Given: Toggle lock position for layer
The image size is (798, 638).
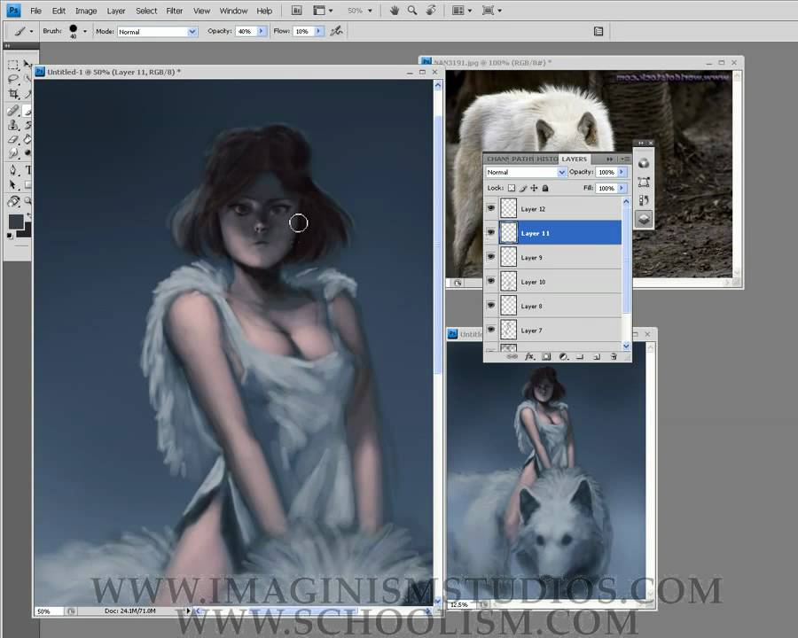Looking at the screenshot, I should 534,188.
